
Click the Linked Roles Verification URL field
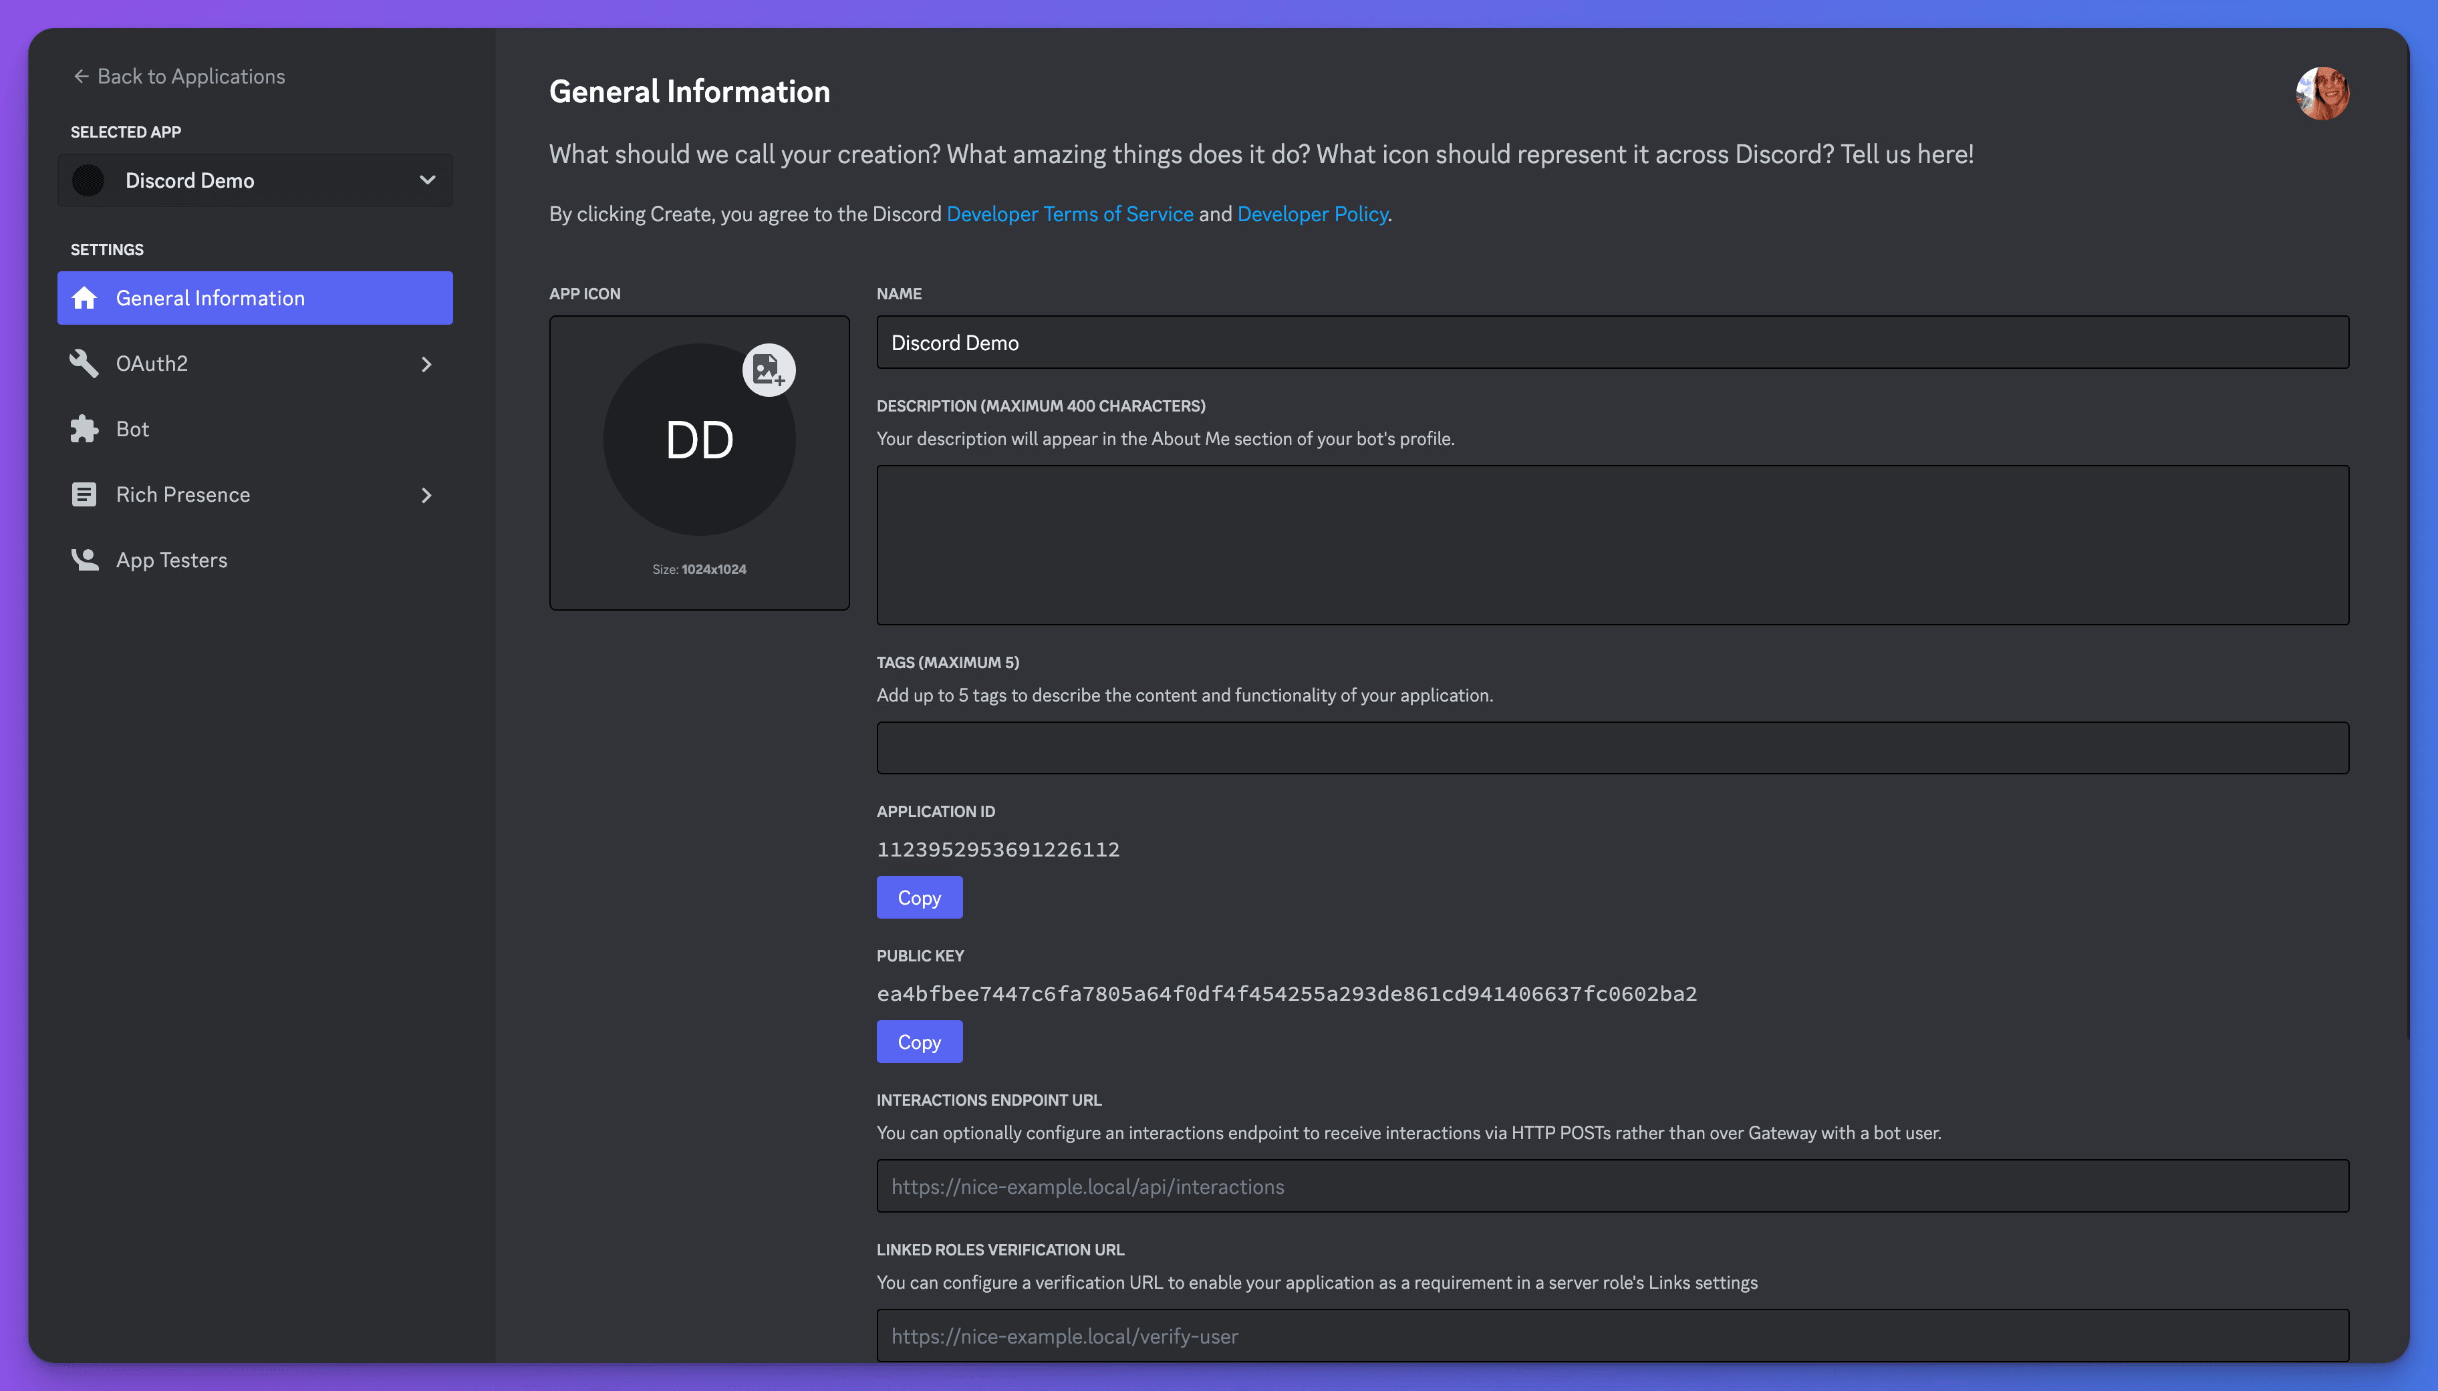tap(1613, 1336)
